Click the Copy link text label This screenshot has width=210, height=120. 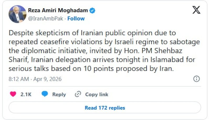(97, 95)
